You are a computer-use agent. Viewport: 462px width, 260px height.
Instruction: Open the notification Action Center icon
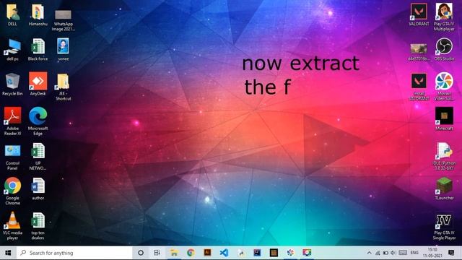click(451, 253)
